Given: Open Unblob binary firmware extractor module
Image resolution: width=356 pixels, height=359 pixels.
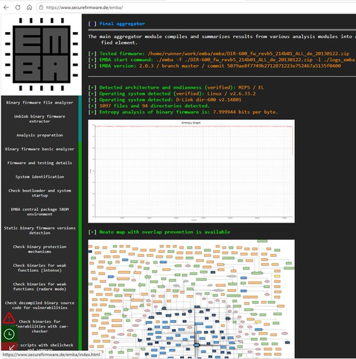Looking at the screenshot, I should [x=39, y=118].
